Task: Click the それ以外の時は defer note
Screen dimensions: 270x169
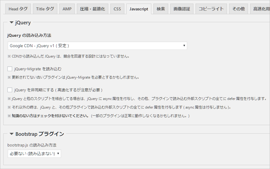Action: [x=119, y=107]
